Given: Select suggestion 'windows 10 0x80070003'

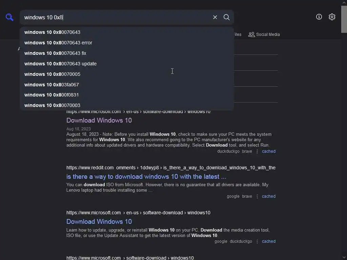Looking at the screenshot, I should point(127,105).
